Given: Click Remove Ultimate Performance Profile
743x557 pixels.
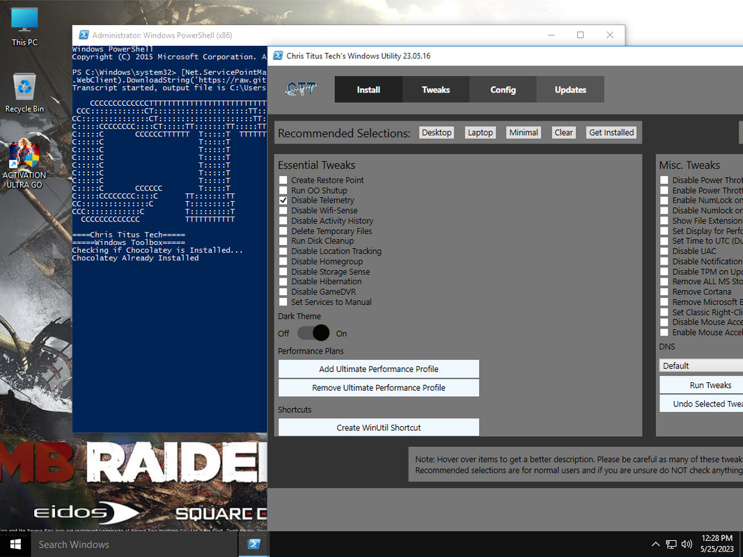Looking at the screenshot, I should pyautogui.click(x=379, y=387).
